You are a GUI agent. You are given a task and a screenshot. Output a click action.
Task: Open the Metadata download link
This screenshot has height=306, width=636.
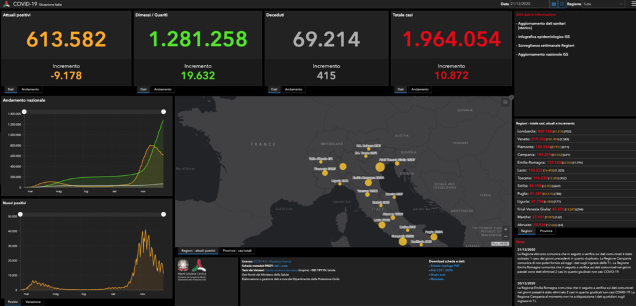coord(437,279)
